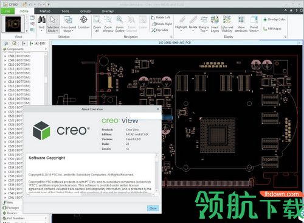
Task: Click the Zoom All icon
Action: pos(97,19)
